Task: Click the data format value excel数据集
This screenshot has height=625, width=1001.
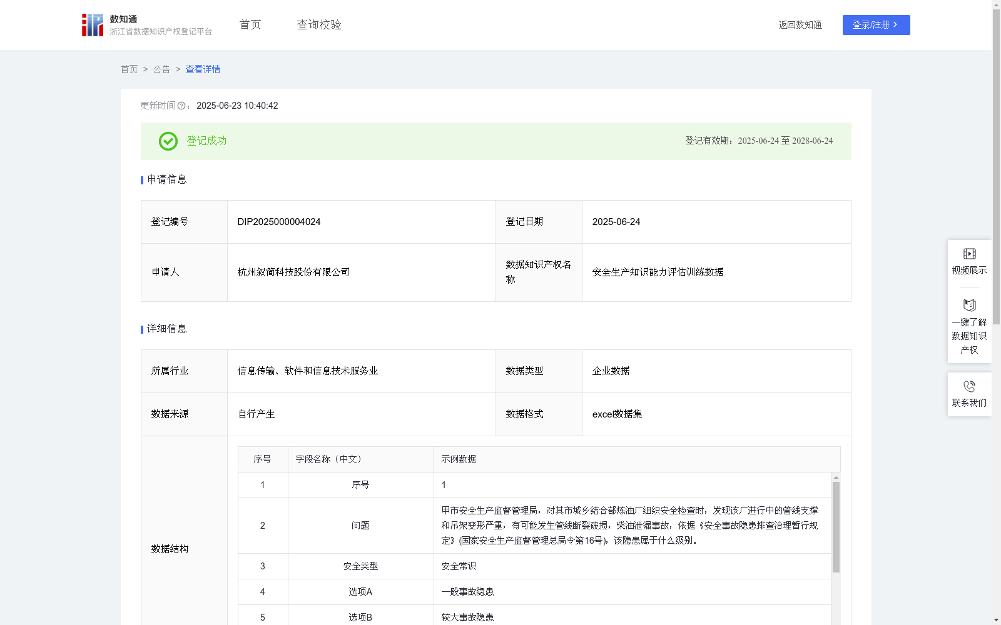Action: click(617, 414)
